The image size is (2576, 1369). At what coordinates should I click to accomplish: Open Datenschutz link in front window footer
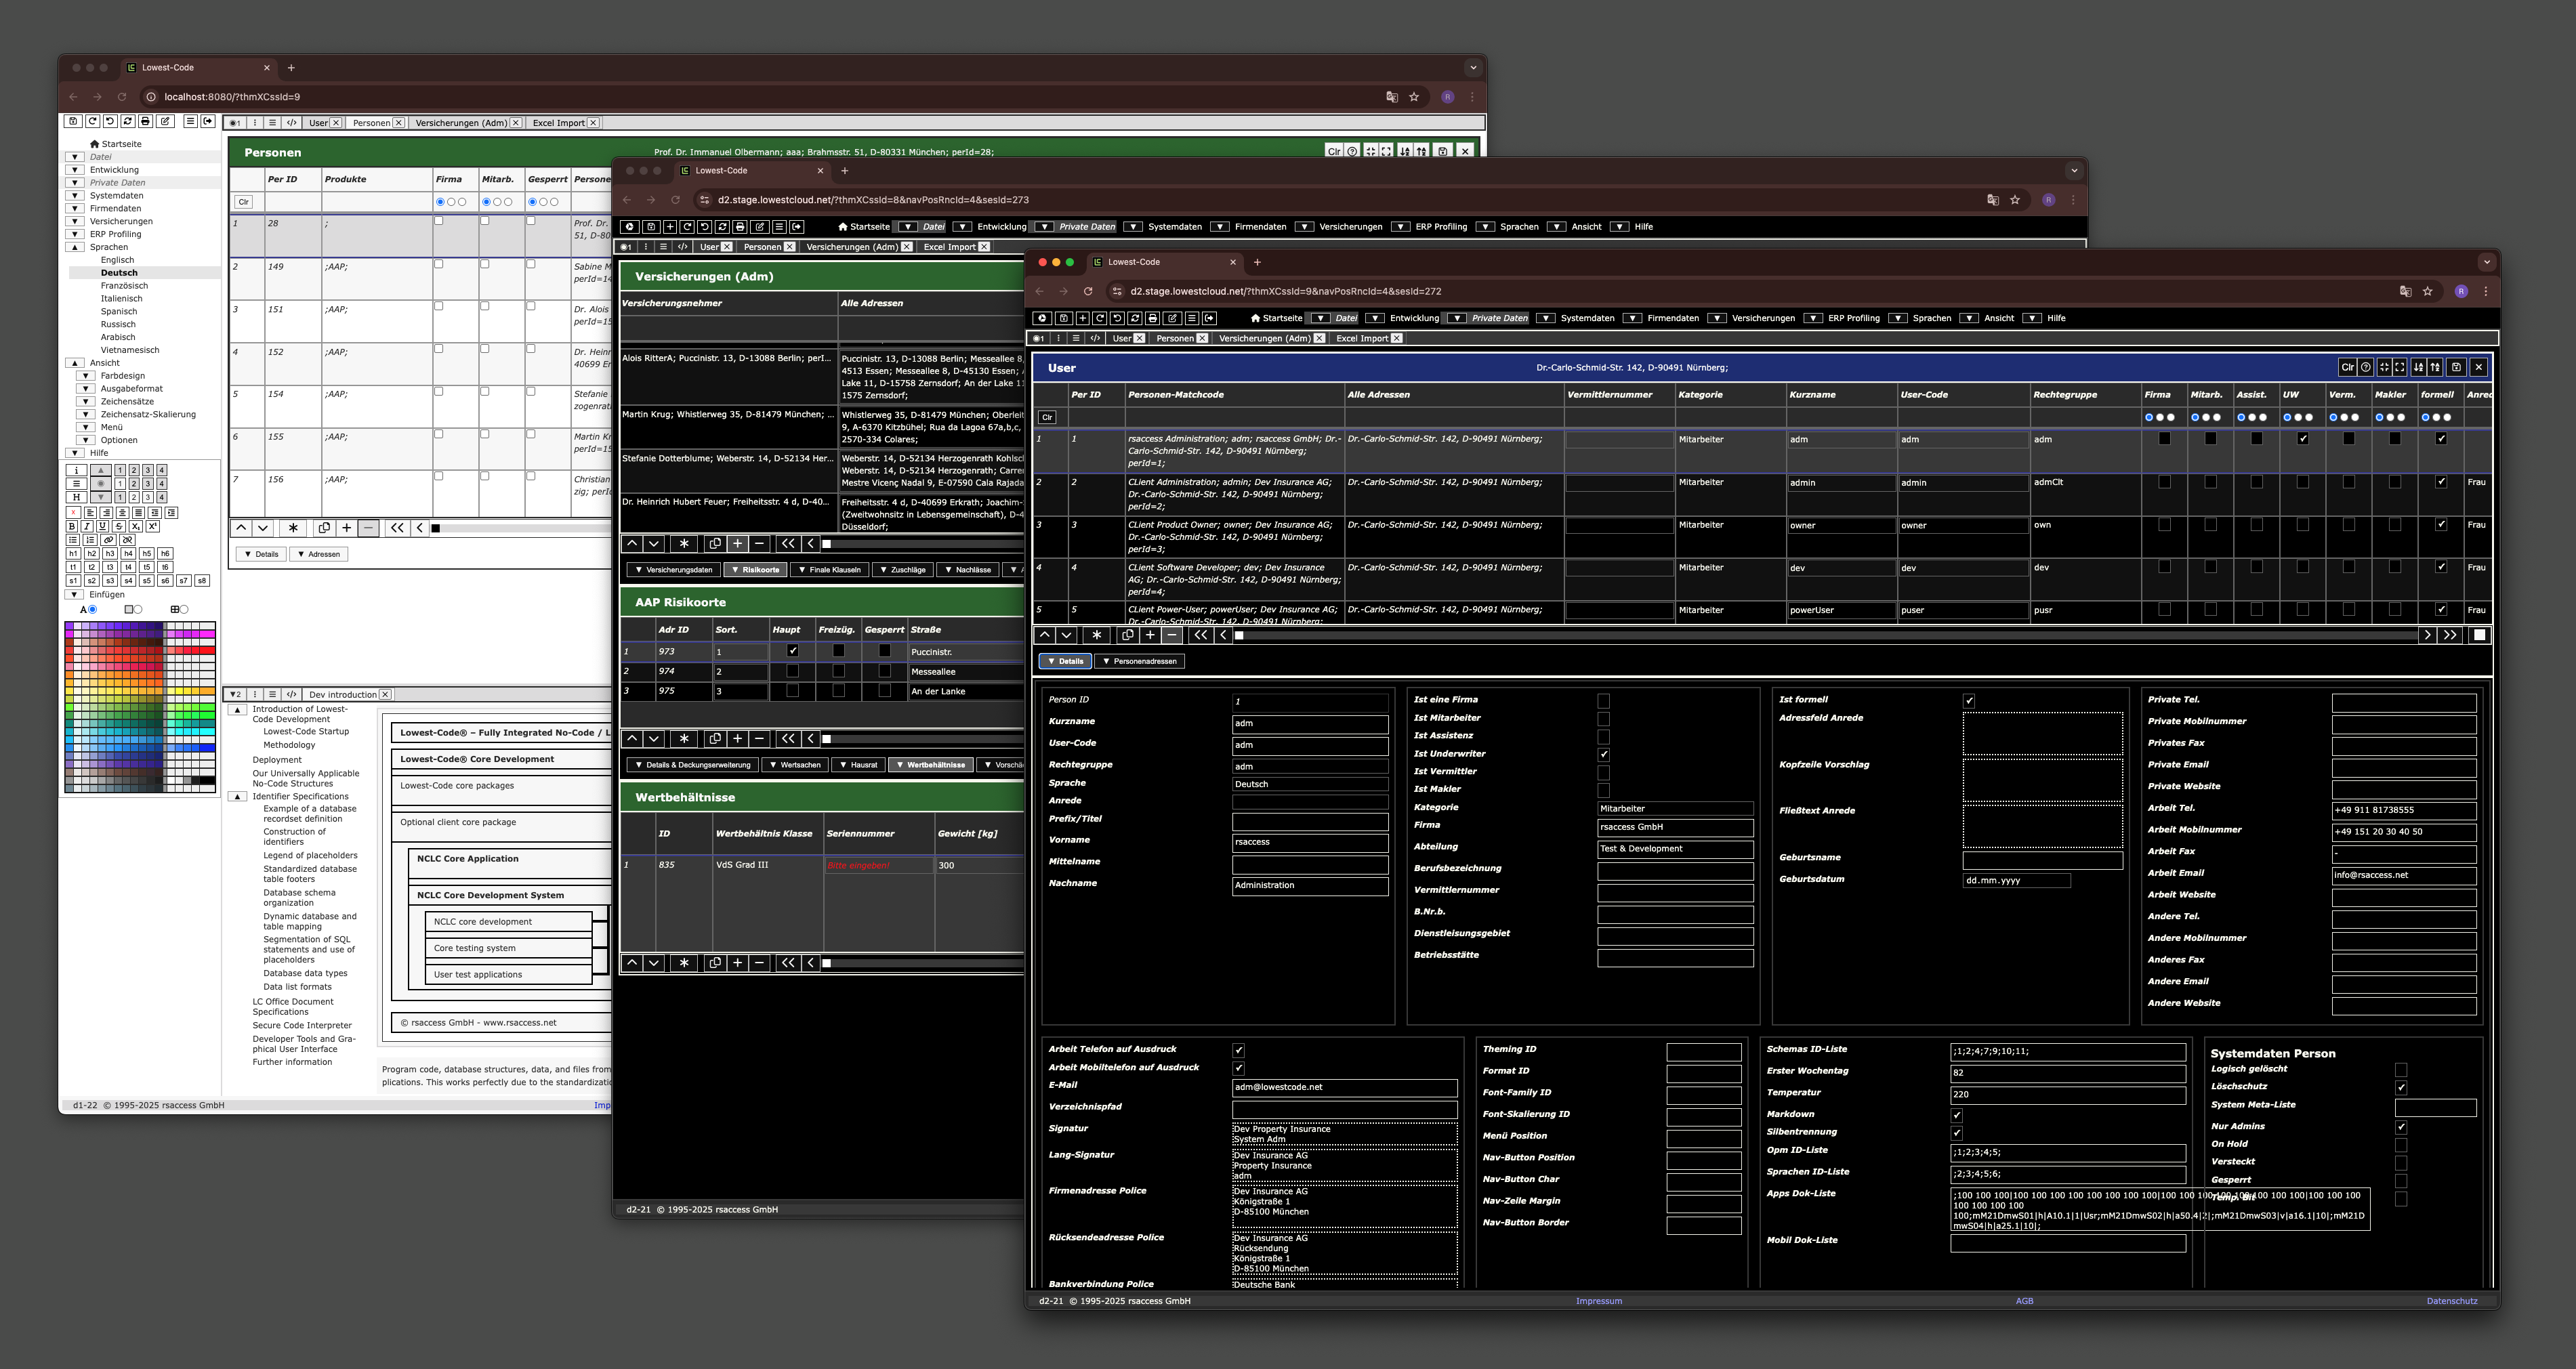pyautogui.click(x=2452, y=1301)
